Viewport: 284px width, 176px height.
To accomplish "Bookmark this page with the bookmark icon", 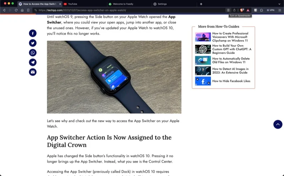I will pyautogui.click(x=28, y=10).
